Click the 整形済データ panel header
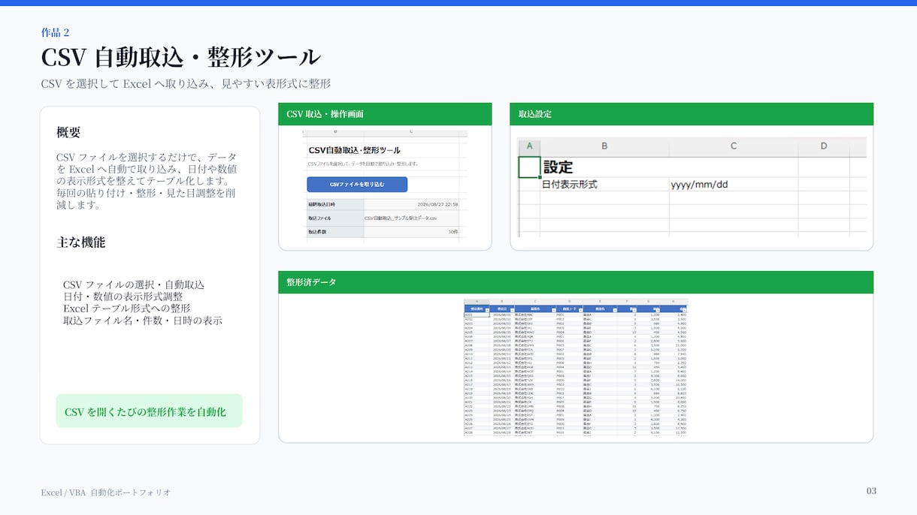Viewport: 917px width, 515px height. click(x=576, y=282)
